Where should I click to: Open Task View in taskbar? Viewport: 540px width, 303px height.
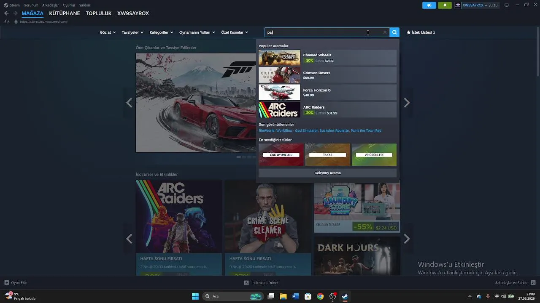(x=271, y=296)
